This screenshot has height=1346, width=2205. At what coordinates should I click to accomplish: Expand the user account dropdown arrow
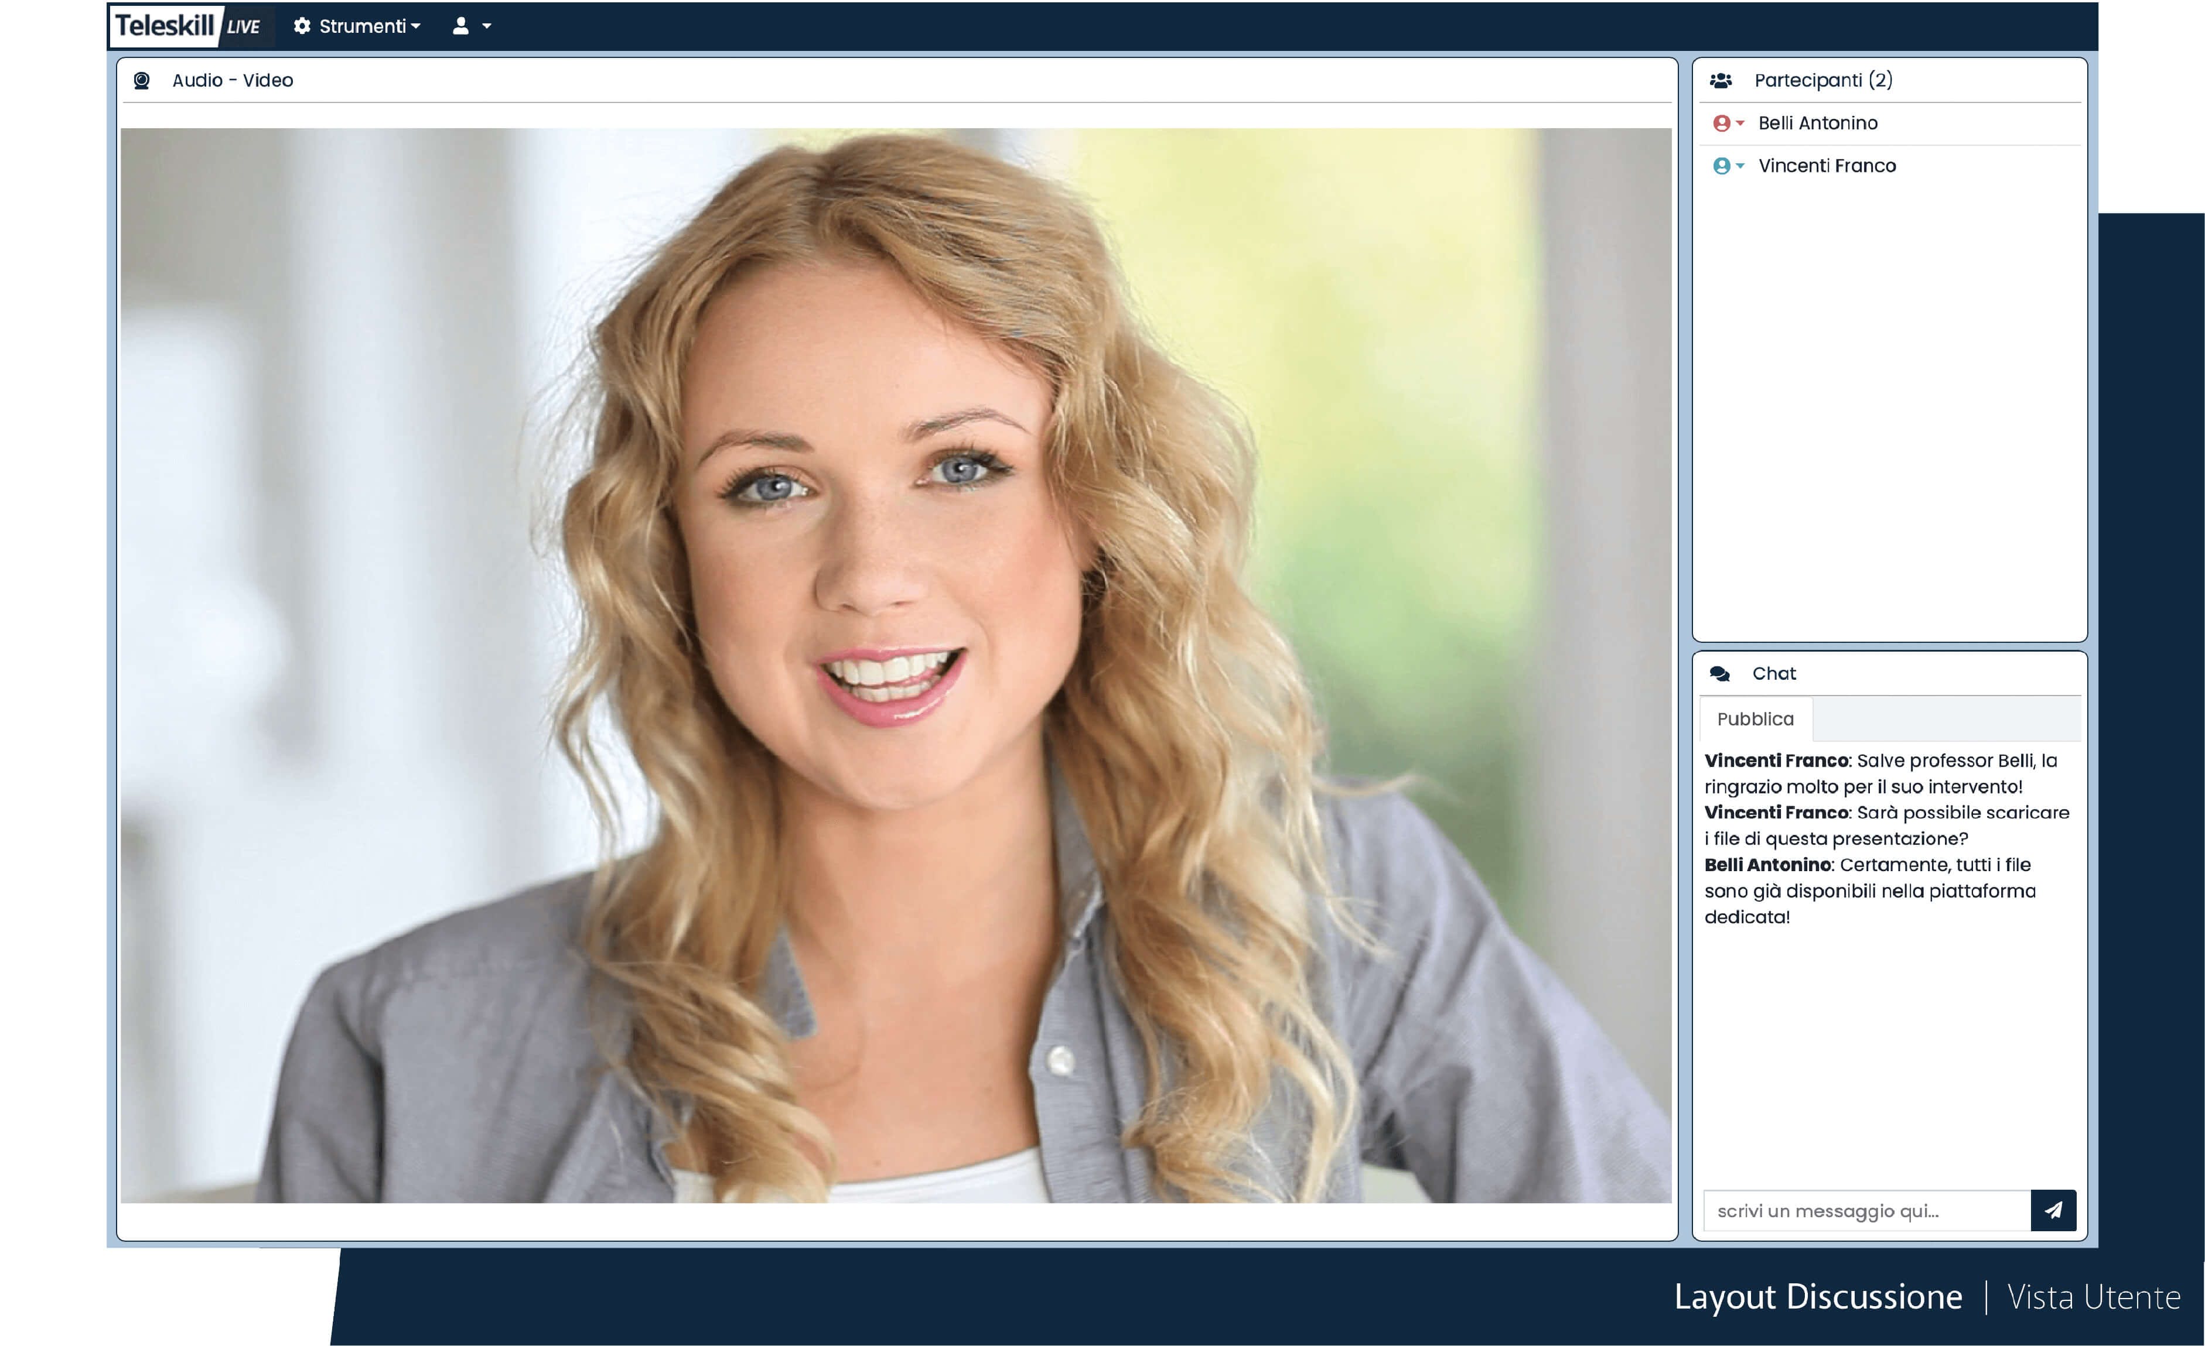487,26
